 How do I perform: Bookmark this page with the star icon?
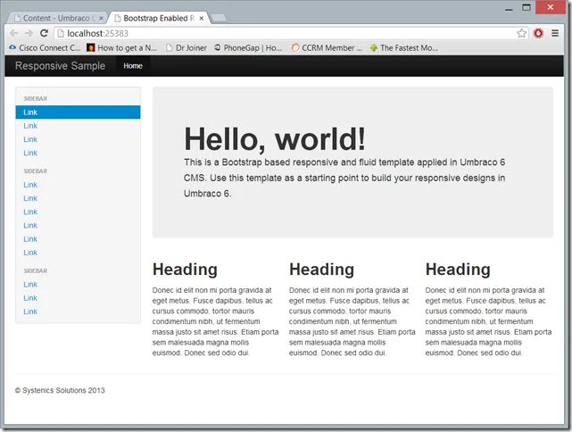[522, 33]
